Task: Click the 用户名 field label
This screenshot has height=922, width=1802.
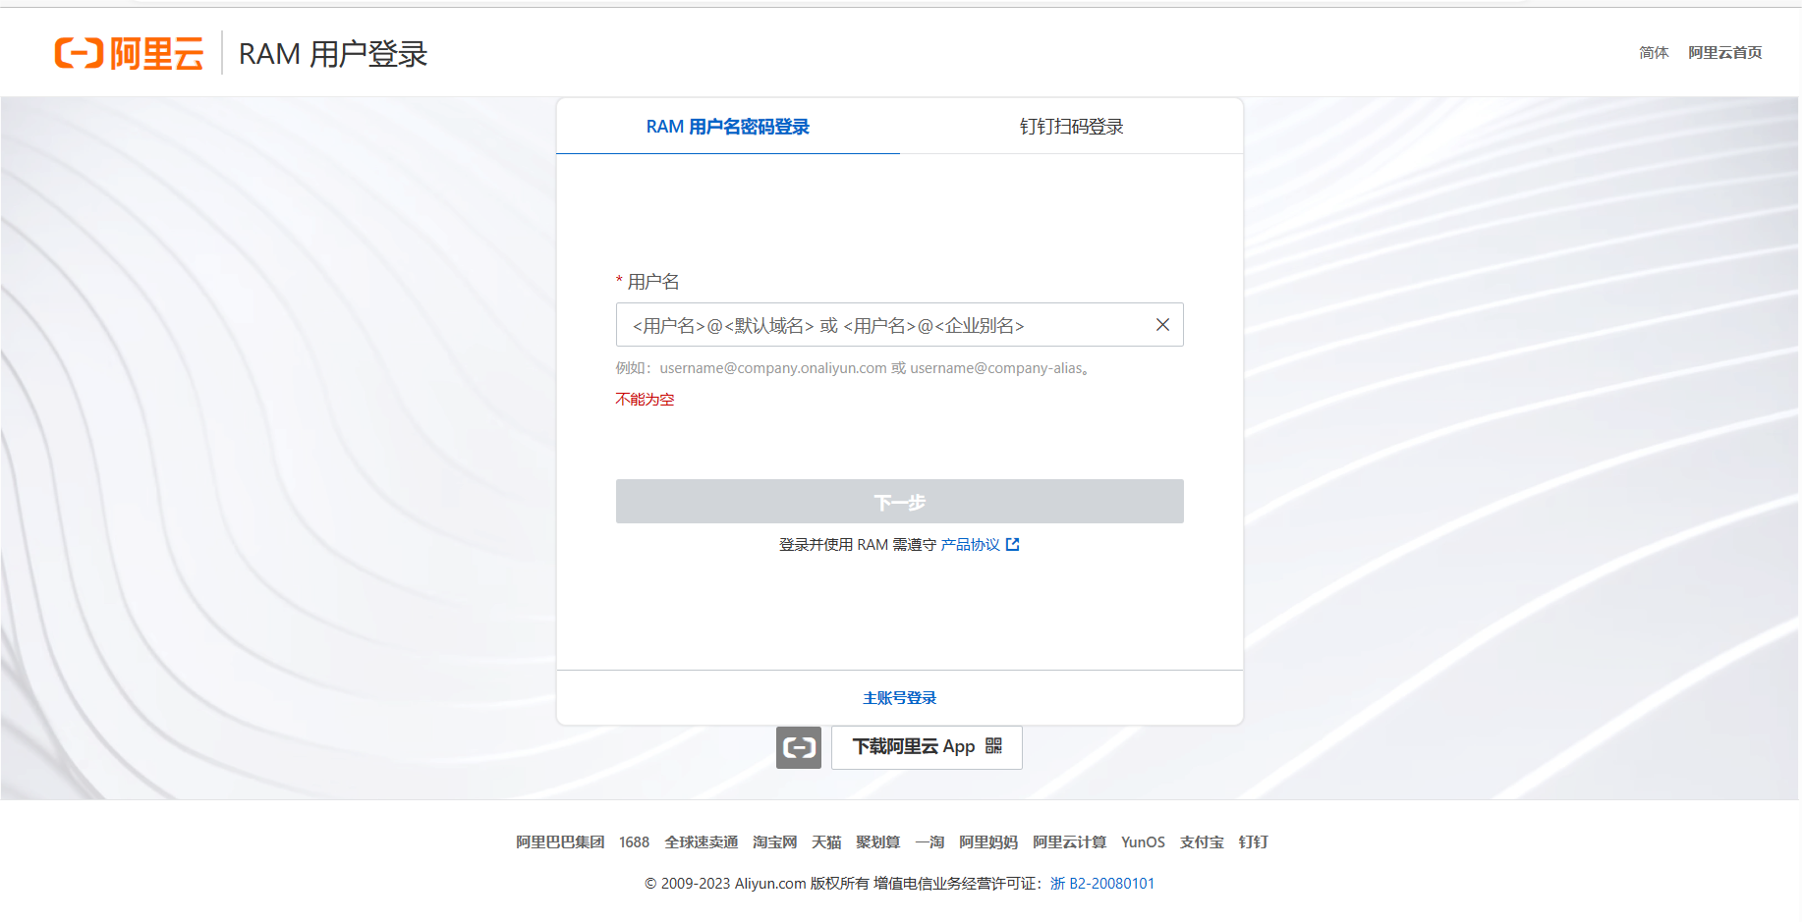Action: coord(653,282)
